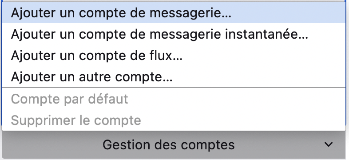Screen dimensions: 349x160
Task: Add an instant messaging (chat) account
Action: 173,34
